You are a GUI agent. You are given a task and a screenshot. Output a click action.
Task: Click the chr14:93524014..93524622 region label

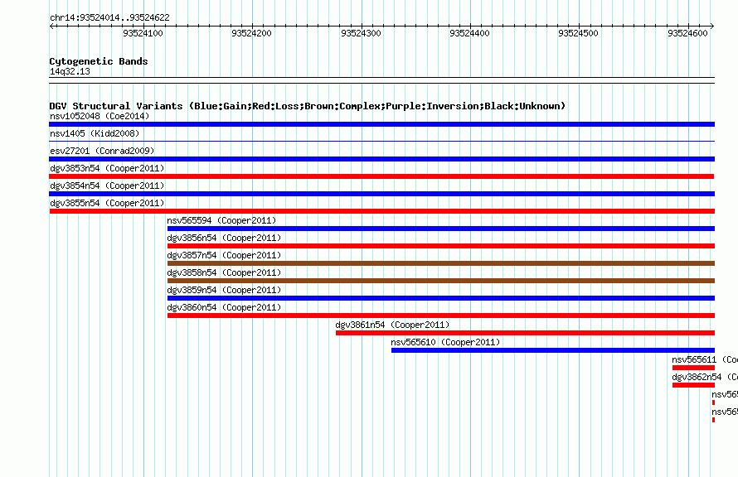point(109,18)
